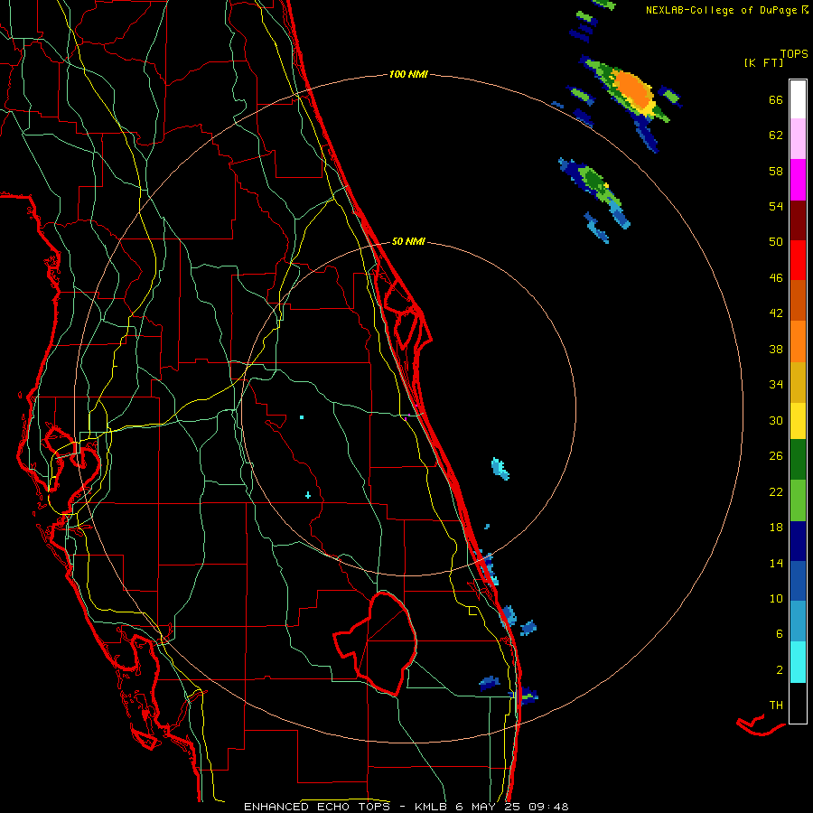Screen dimensions: 813x813
Task: Click the 30 legend value
Action: point(776,420)
